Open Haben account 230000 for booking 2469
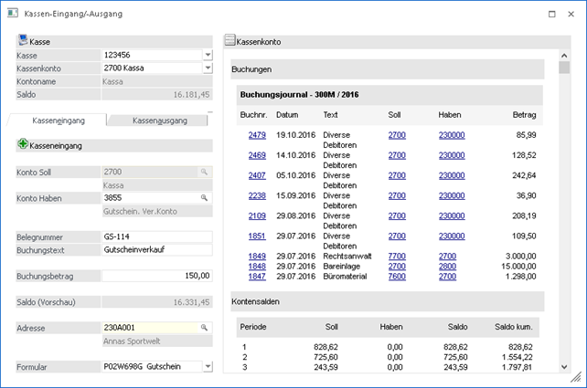587x388 pixels. tap(451, 156)
